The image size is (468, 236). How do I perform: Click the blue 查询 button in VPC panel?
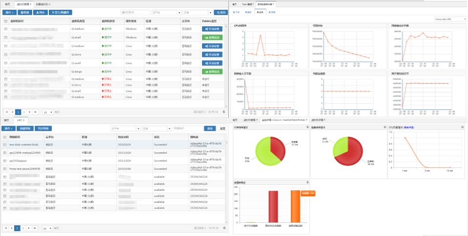pos(210,128)
